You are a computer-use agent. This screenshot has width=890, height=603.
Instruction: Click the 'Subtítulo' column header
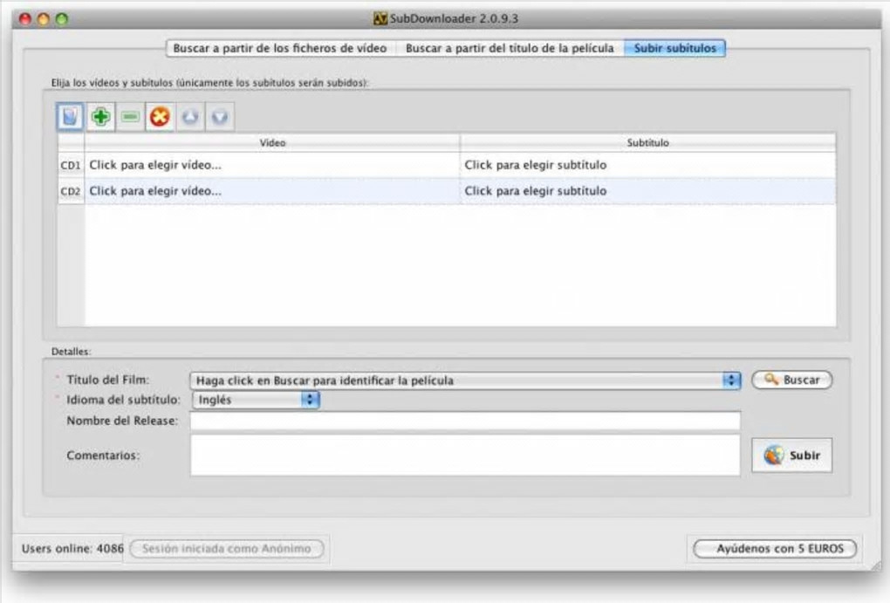[647, 142]
